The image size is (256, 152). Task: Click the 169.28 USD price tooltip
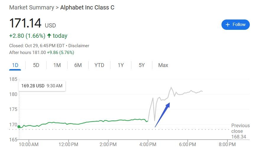(42, 86)
